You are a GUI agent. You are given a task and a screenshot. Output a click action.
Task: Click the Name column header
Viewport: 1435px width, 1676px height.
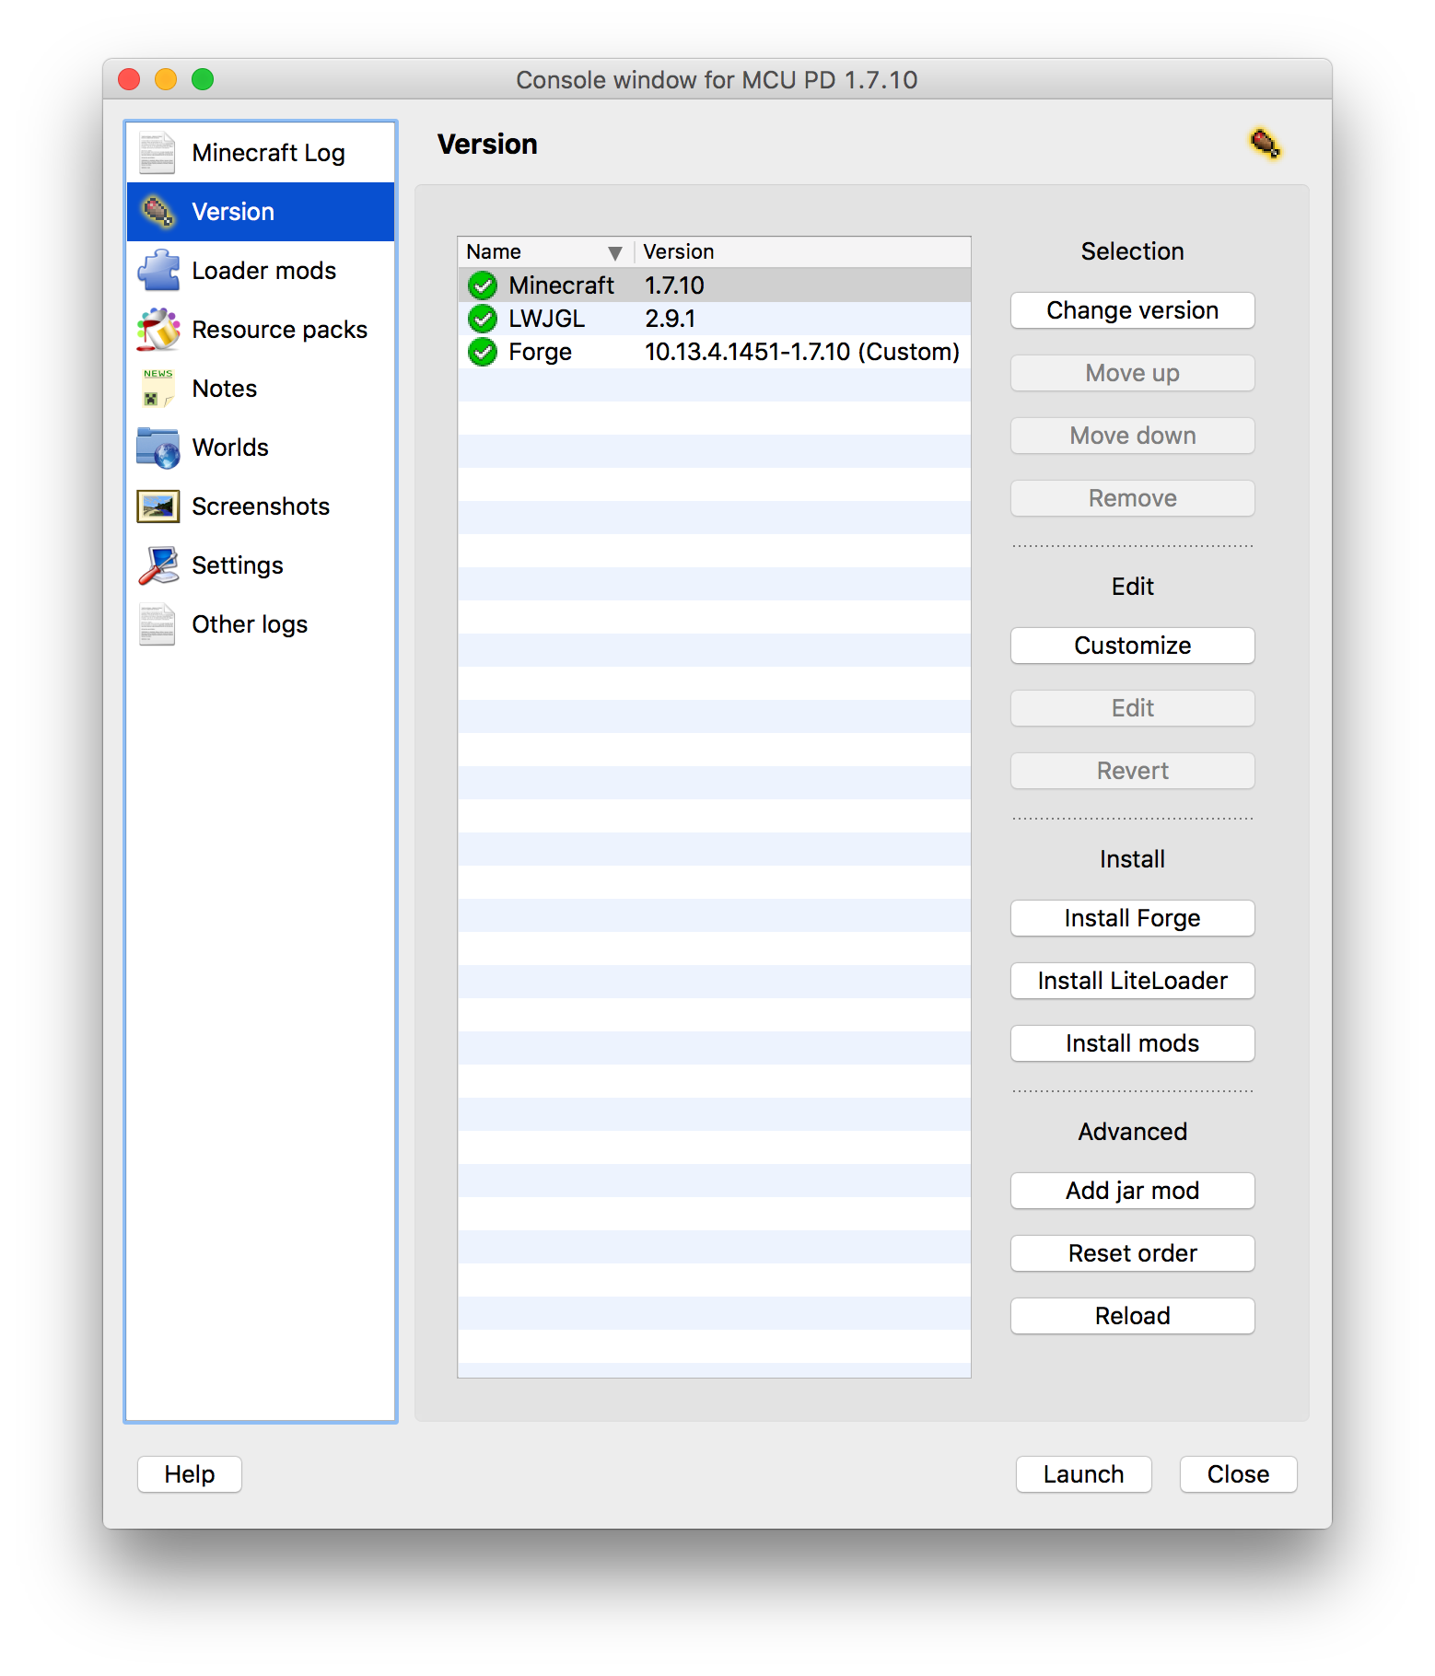[546, 251]
